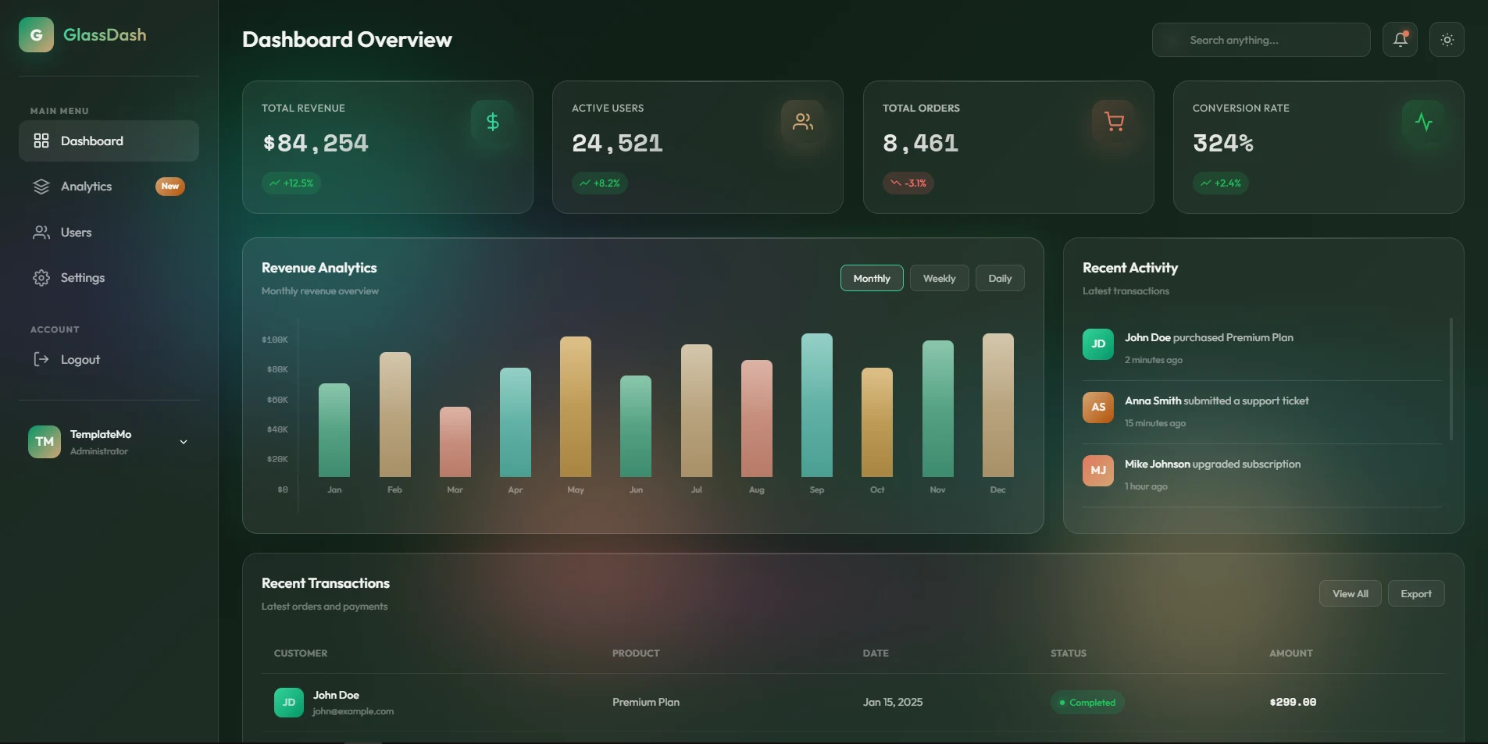Click the -3.1% total orders badge
Image resolution: width=1488 pixels, height=744 pixels.
pyautogui.click(x=908, y=183)
